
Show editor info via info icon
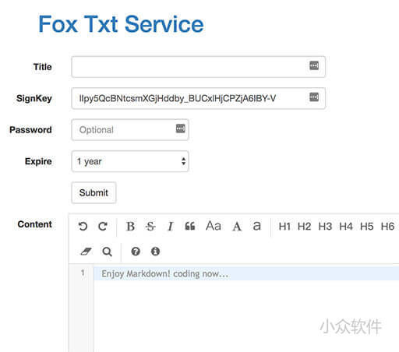pyautogui.click(x=155, y=252)
